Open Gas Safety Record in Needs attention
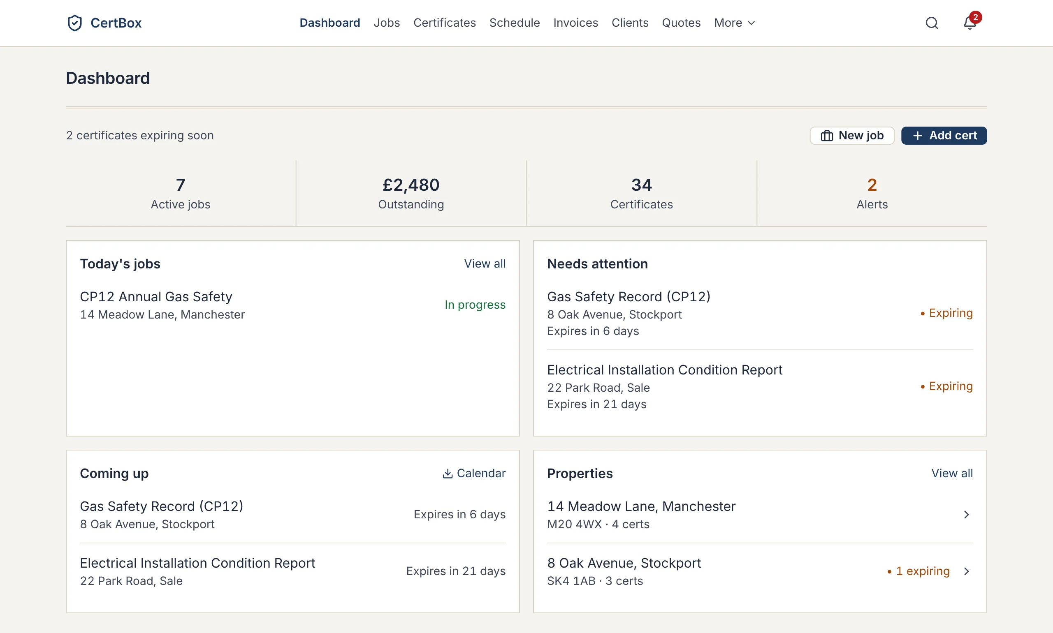The height and width of the screenshot is (633, 1053). (x=760, y=313)
